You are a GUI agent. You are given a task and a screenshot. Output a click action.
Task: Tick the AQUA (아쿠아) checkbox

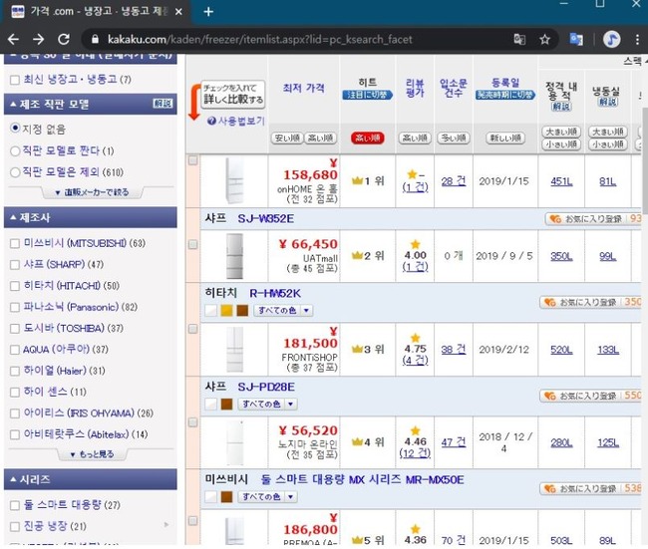15,350
